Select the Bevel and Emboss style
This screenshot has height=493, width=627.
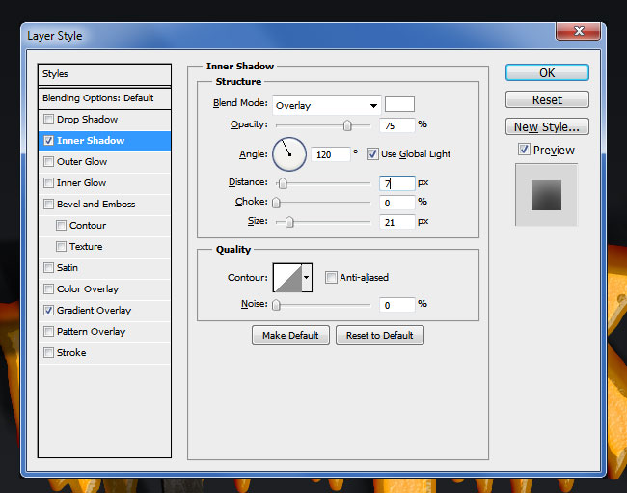[x=95, y=205]
